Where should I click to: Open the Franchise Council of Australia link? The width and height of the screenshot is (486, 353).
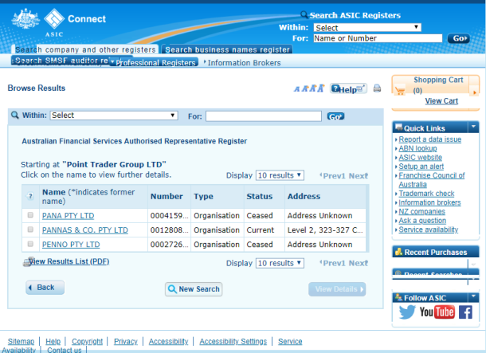click(432, 180)
